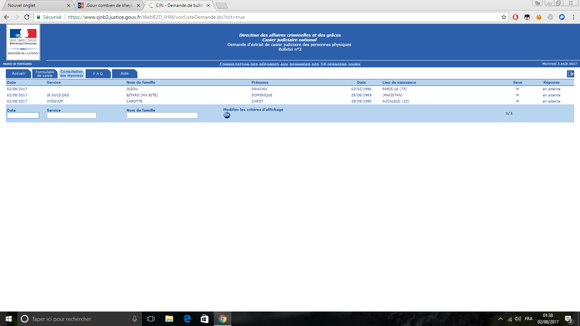The image size is (580, 326).
Task: Open Microsoft Edge from the taskbar
Action: [x=187, y=319]
